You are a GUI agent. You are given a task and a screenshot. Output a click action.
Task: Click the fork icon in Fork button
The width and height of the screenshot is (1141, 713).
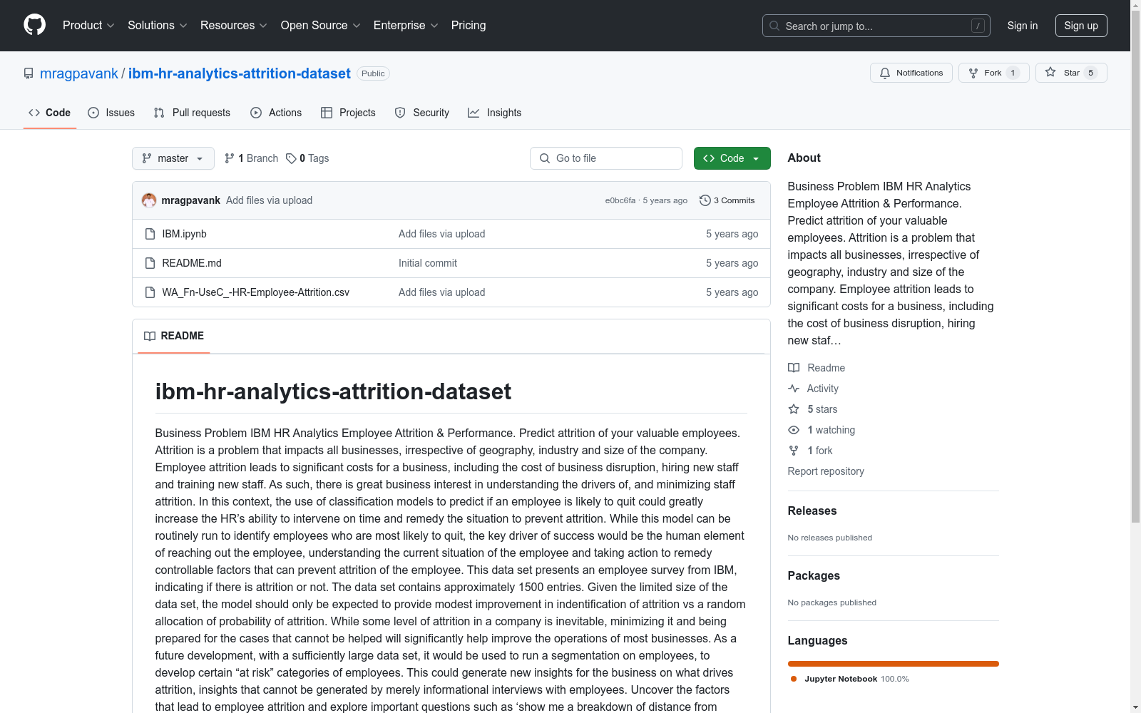tap(973, 73)
